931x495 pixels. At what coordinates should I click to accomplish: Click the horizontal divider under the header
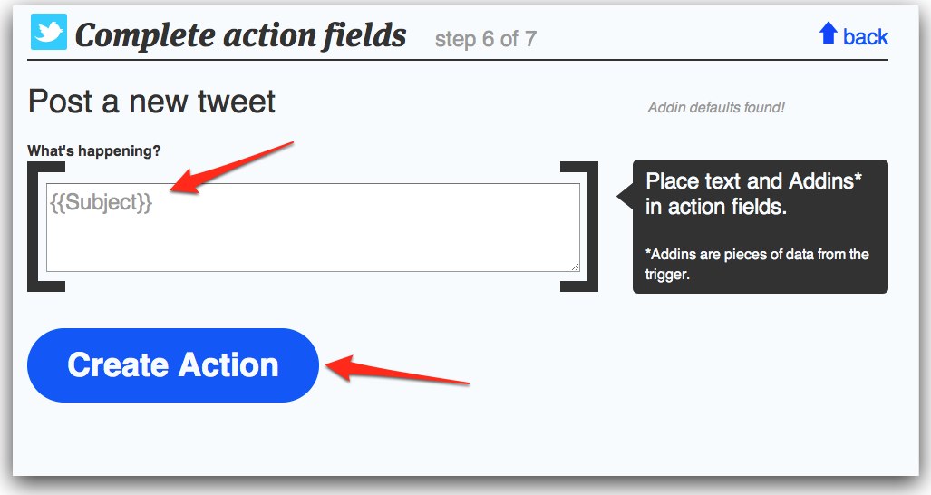458,60
